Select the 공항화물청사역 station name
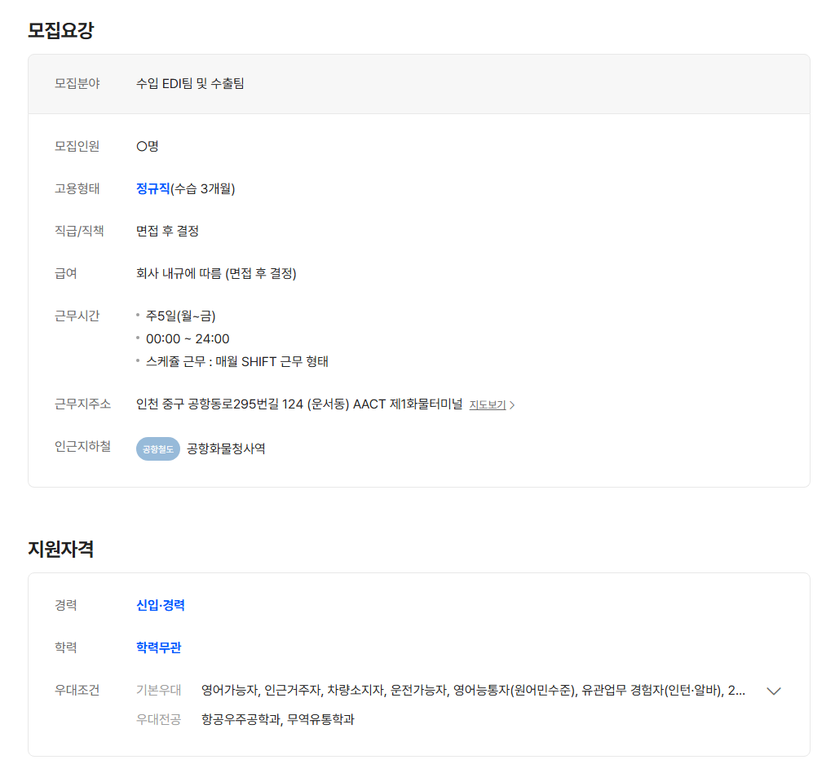The height and width of the screenshot is (773, 835). [226, 448]
